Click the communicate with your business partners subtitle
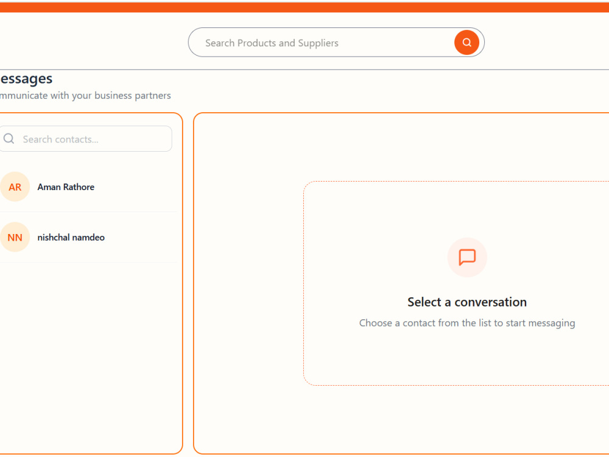This screenshot has height=457, width=609. [85, 96]
